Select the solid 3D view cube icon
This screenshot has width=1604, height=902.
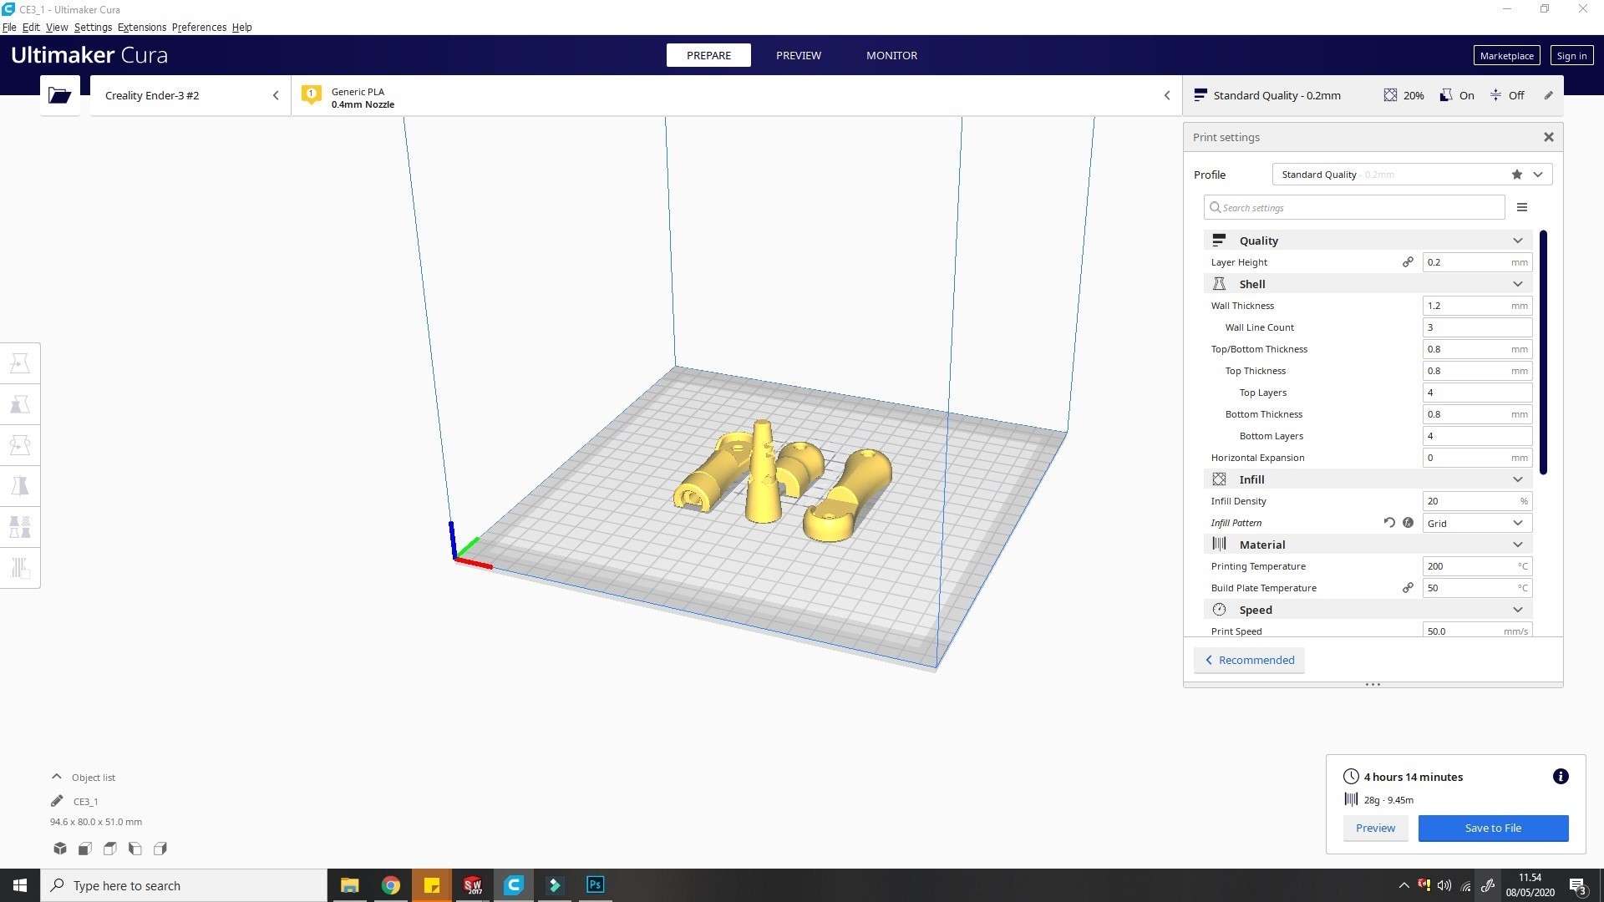pos(59,848)
